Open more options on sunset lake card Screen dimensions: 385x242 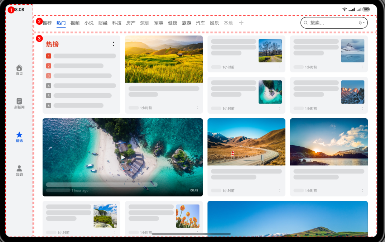coord(362,190)
